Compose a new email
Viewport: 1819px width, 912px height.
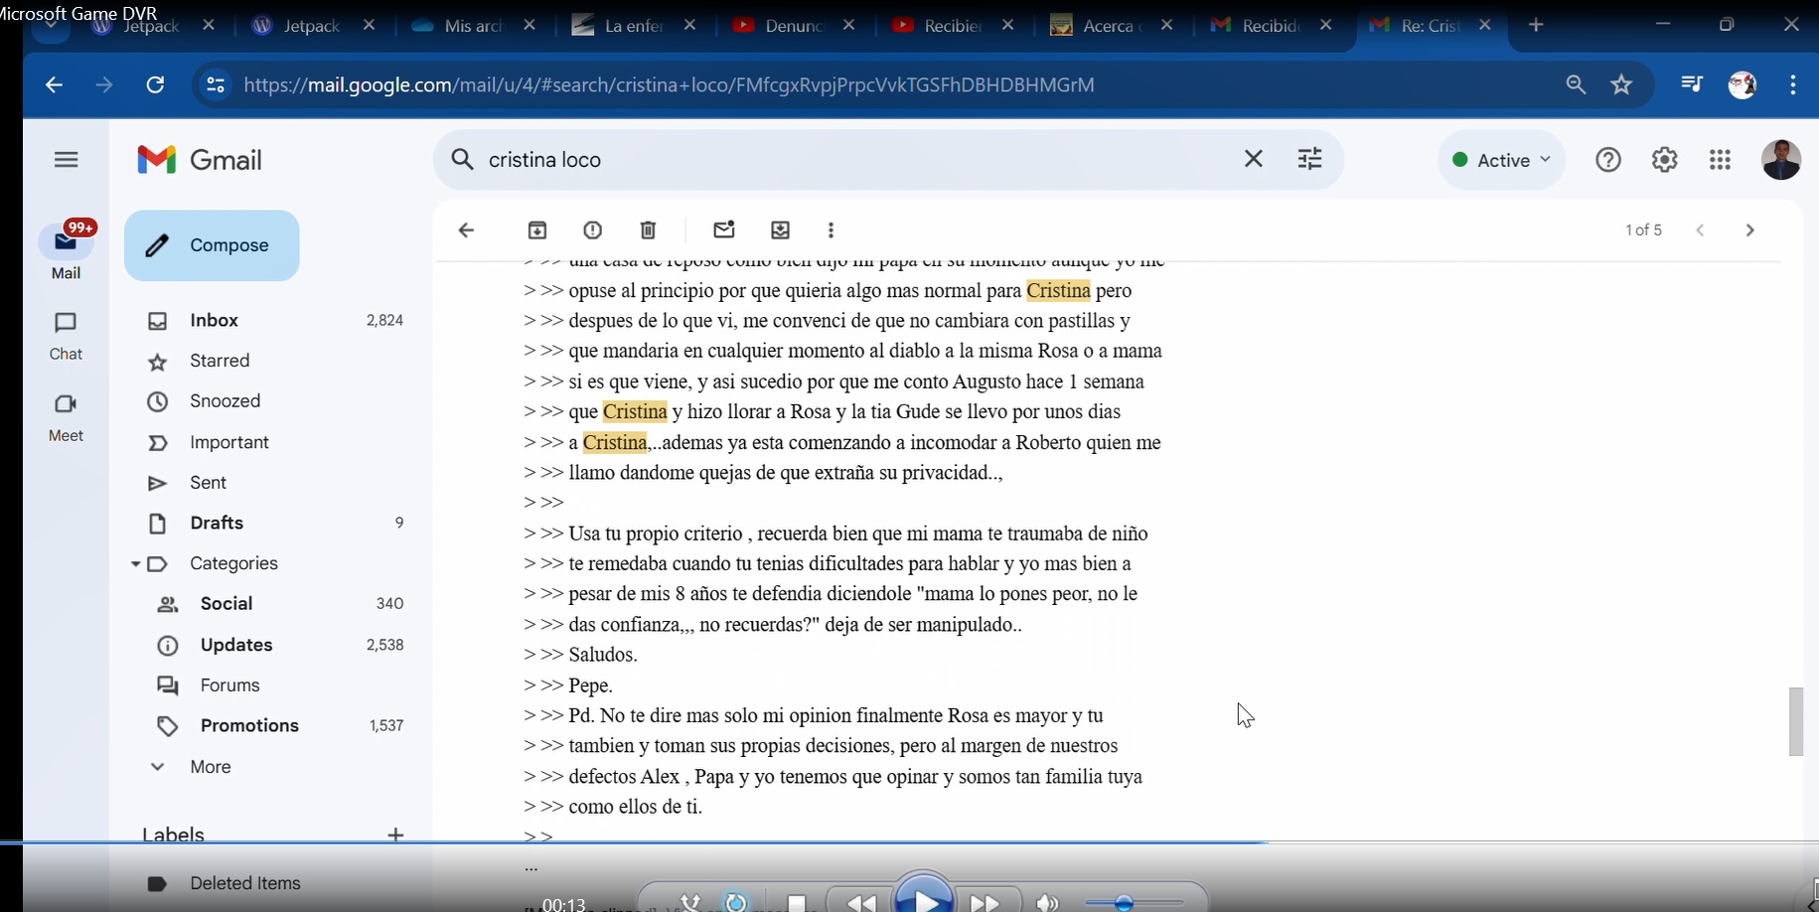(212, 245)
